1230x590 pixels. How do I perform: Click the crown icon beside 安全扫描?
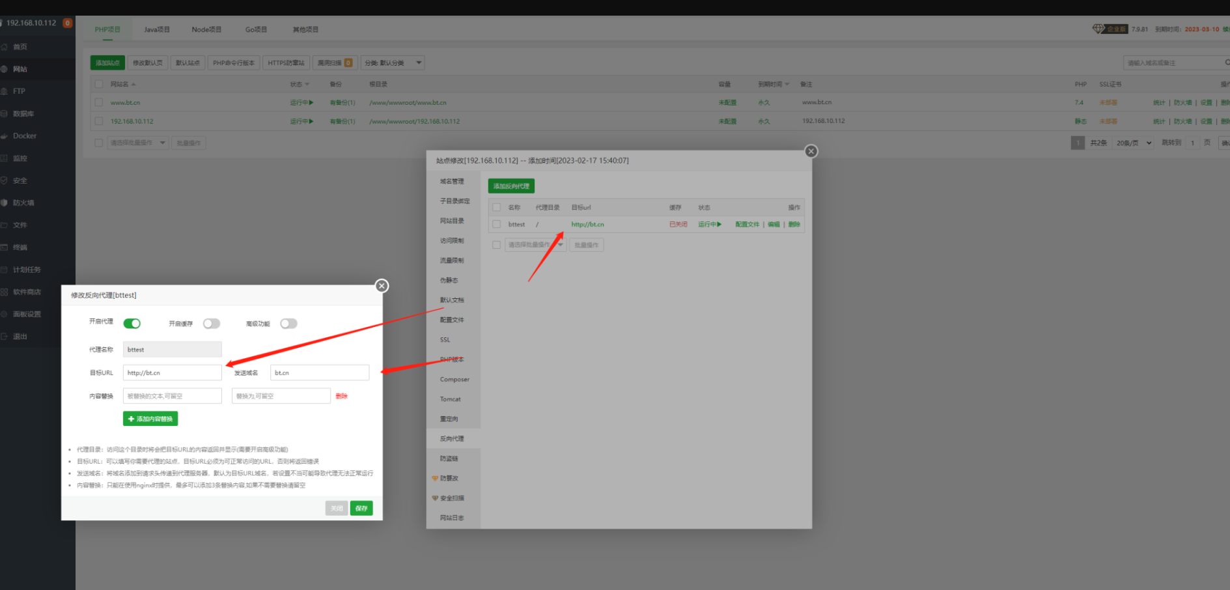(x=435, y=498)
